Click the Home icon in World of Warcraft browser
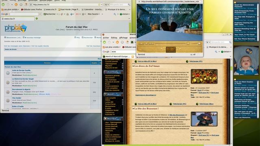The width and height of the screenshot is (260, 146). [127, 42]
